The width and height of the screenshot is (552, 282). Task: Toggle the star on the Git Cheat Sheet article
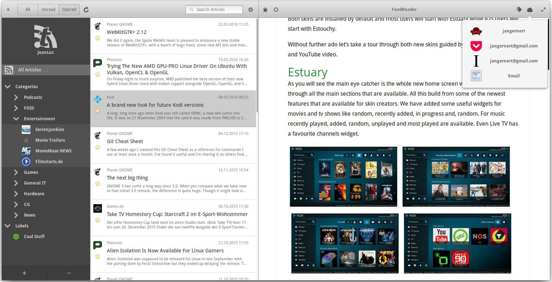[97, 147]
